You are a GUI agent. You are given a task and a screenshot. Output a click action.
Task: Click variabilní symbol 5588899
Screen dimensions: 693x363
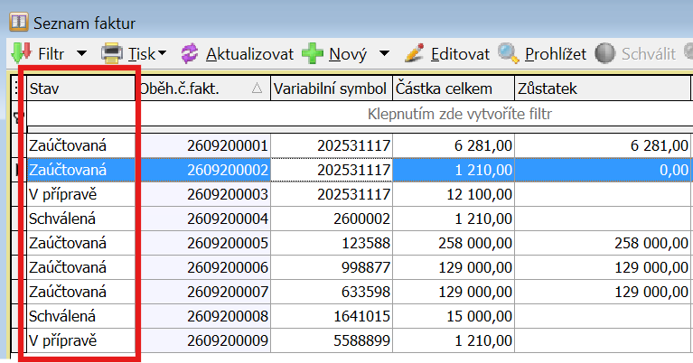coord(362,340)
